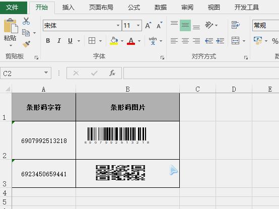The width and height of the screenshot is (279, 209).
Task: Decrease indent icon
Action: 209,41
